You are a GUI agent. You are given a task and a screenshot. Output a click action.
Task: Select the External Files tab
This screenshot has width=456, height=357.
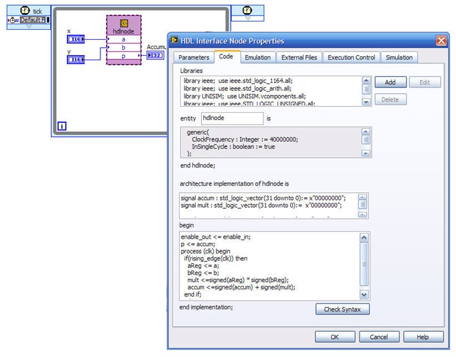pos(299,58)
